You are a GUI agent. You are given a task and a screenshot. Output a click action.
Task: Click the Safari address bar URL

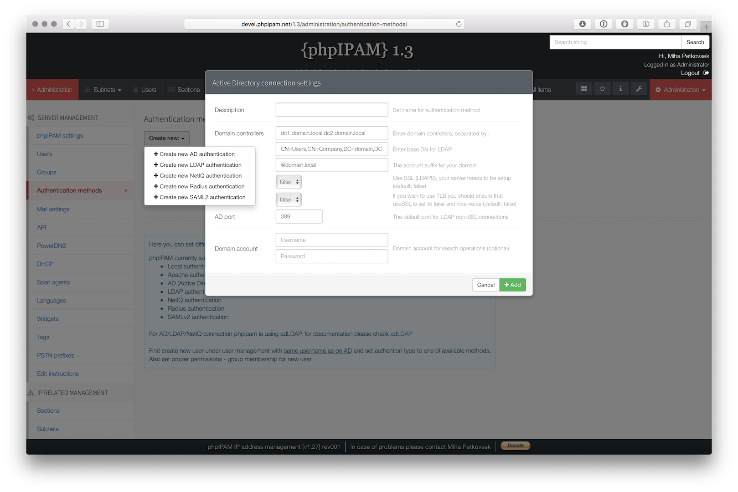coord(324,24)
